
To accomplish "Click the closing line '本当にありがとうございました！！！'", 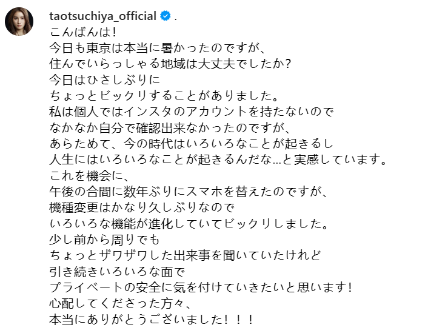I will point(152,318).
